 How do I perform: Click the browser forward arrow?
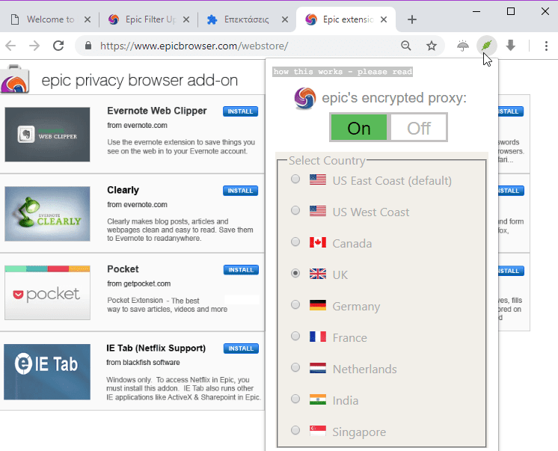pos(34,46)
